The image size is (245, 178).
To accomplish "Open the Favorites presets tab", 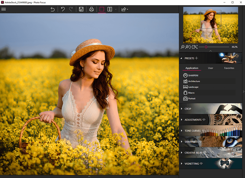I will pos(229,68).
